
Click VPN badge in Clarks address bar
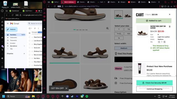(x=59, y=6)
